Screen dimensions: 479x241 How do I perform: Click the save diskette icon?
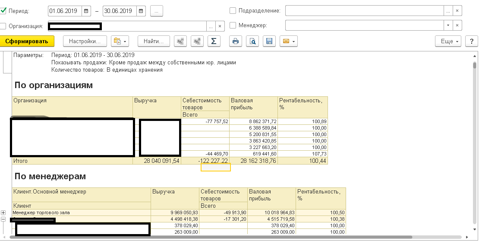tap(269, 41)
